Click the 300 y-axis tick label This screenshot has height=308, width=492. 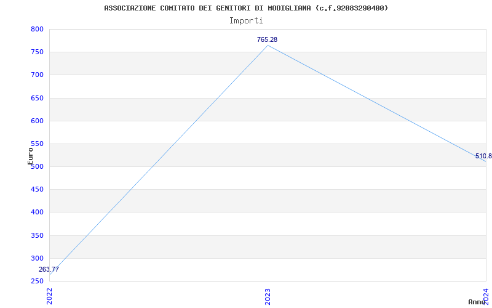point(37,258)
